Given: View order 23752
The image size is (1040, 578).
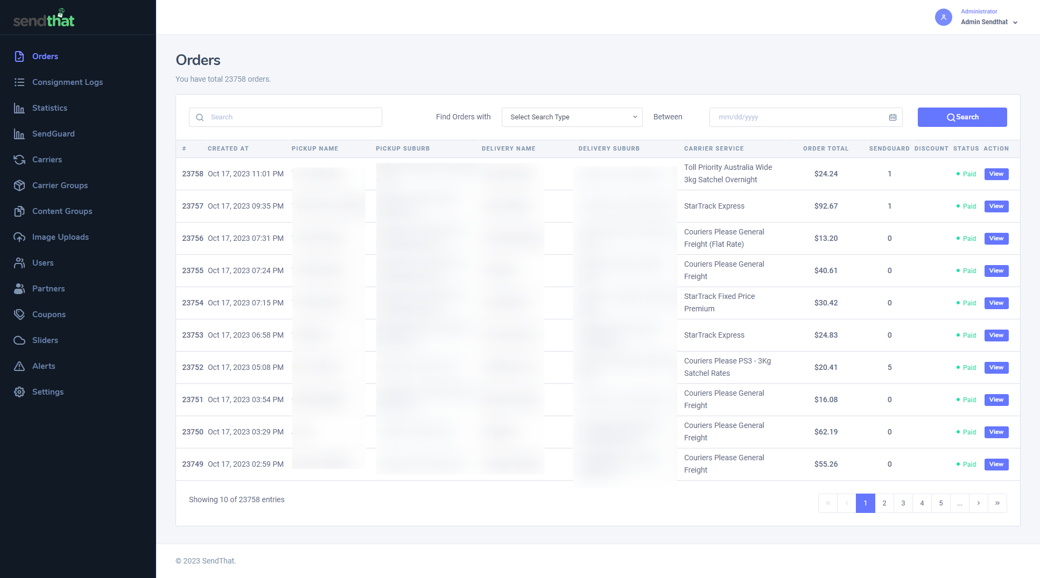Looking at the screenshot, I should coord(996,368).
